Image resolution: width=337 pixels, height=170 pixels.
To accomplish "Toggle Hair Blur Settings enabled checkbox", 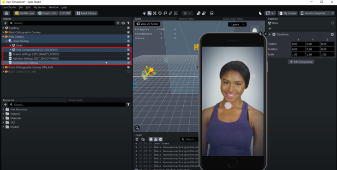I will click(128, 58).
